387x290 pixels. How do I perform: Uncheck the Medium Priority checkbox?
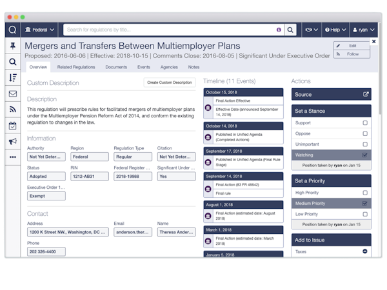pyautogui.click(x=364, y=204)
